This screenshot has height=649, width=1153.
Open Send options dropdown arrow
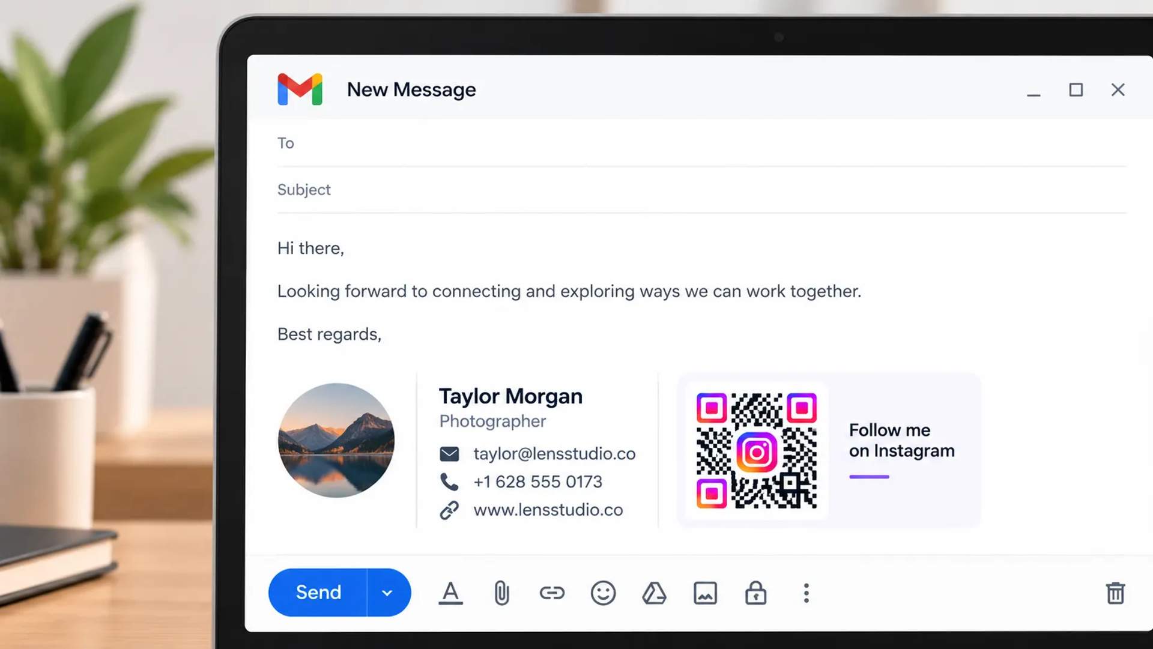[x=387, y=593]
